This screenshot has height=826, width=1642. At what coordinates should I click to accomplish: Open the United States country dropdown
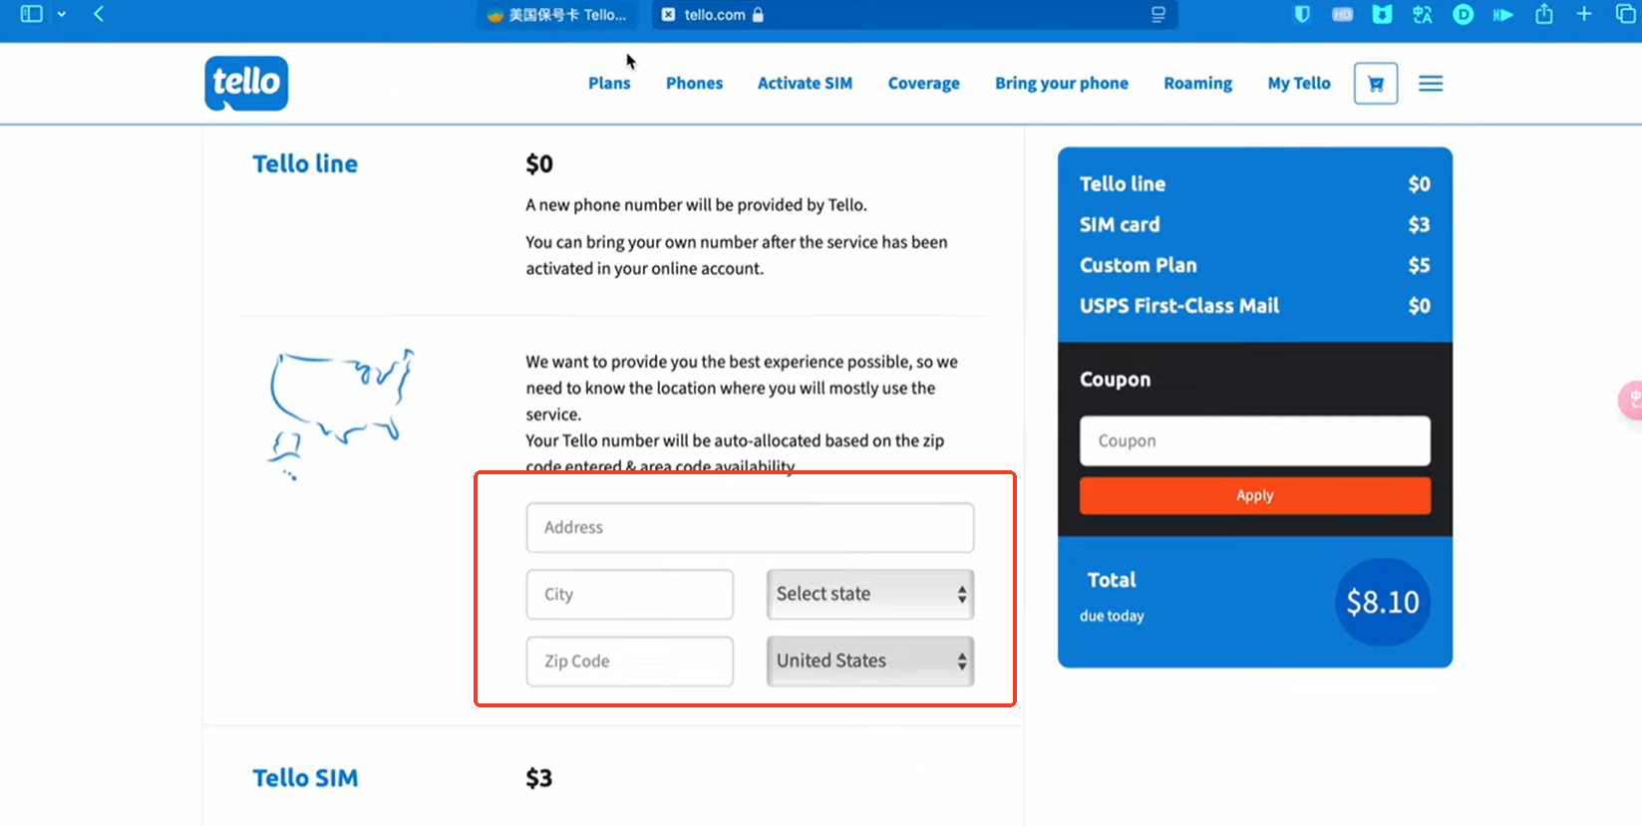click(870, 661)
